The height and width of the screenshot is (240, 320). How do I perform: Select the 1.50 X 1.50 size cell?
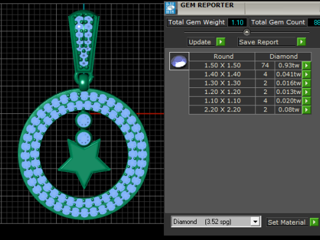click(222, 65)
